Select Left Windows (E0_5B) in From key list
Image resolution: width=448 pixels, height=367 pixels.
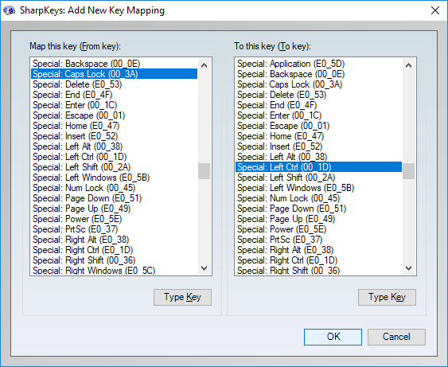click(x=114, y=178)
